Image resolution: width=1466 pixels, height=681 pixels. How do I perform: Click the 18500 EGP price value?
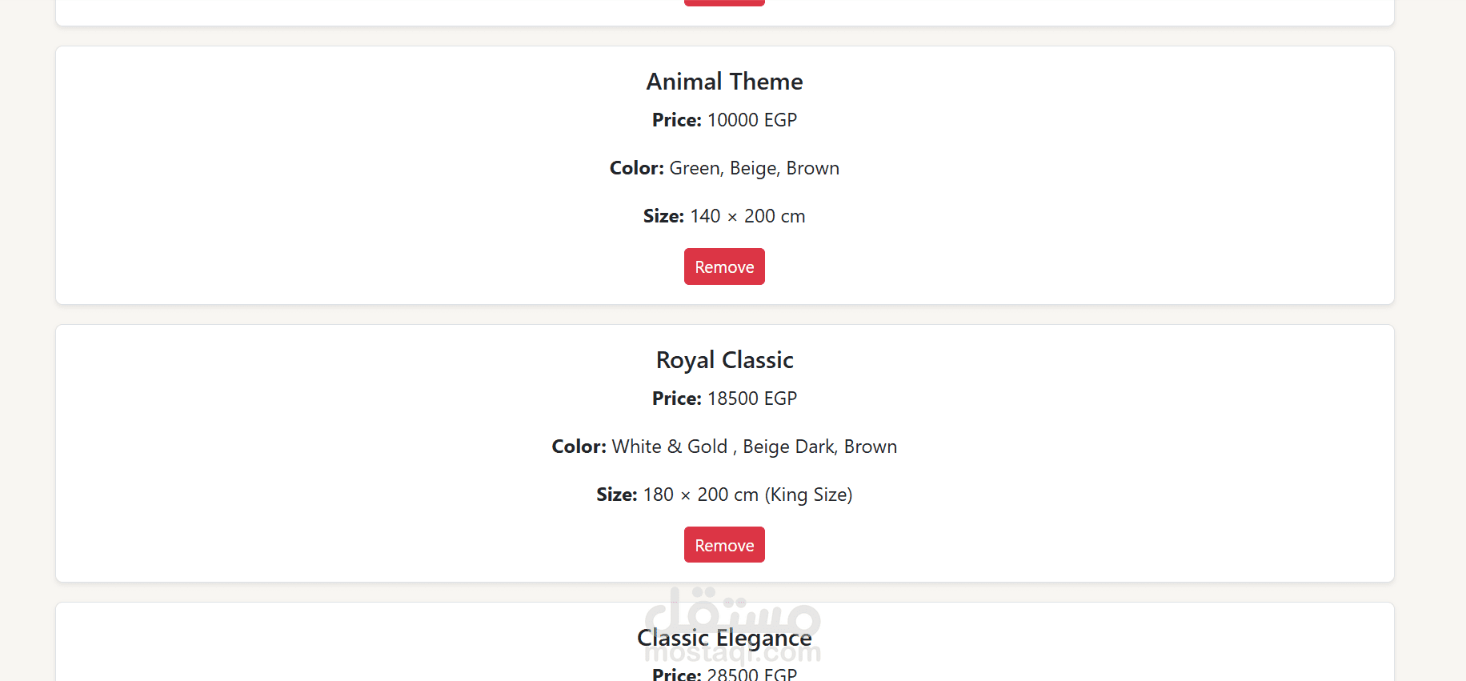coord(752,399)
